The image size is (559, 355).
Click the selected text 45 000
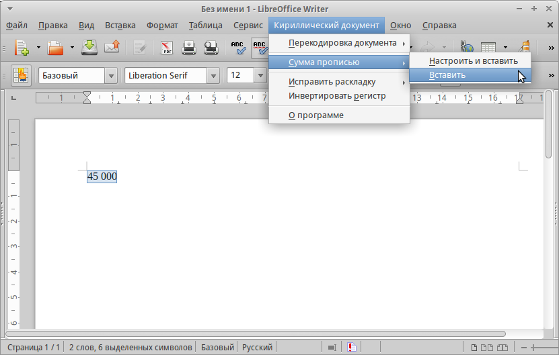click(102, 176)
